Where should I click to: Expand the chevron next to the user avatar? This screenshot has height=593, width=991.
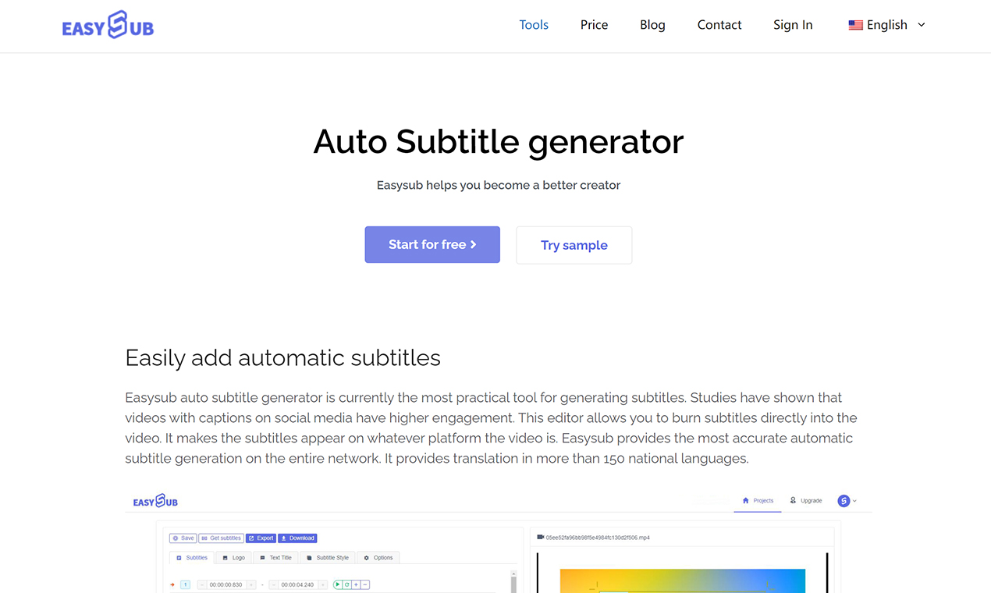pyautogui.click(x=854, y=501)
